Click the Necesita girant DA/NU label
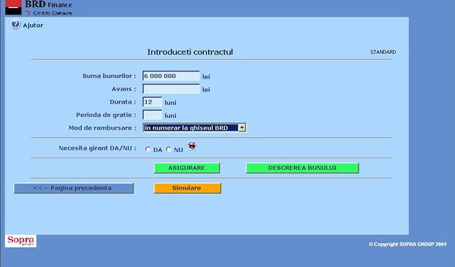455x267 pixels. click(97, 148)
